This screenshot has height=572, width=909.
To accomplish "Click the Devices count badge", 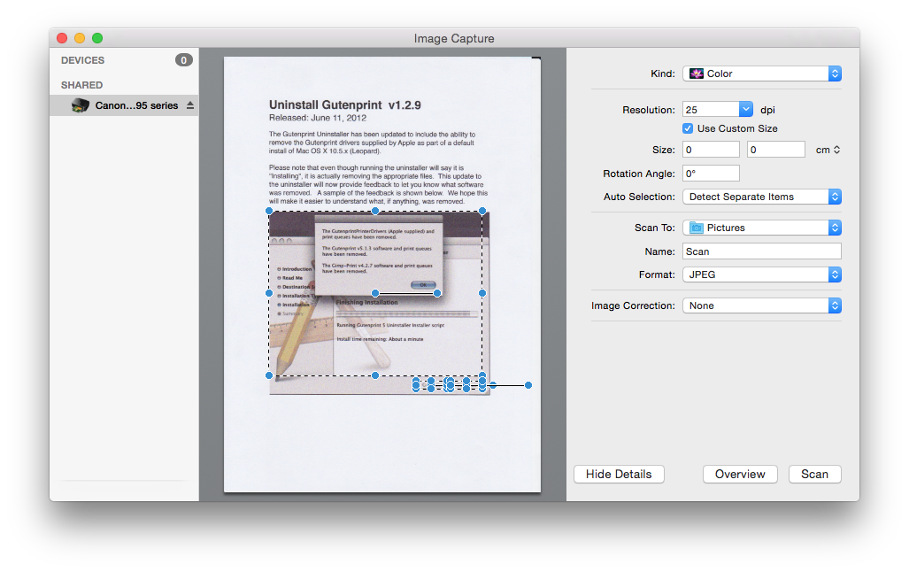I will [x=184, y=60].
